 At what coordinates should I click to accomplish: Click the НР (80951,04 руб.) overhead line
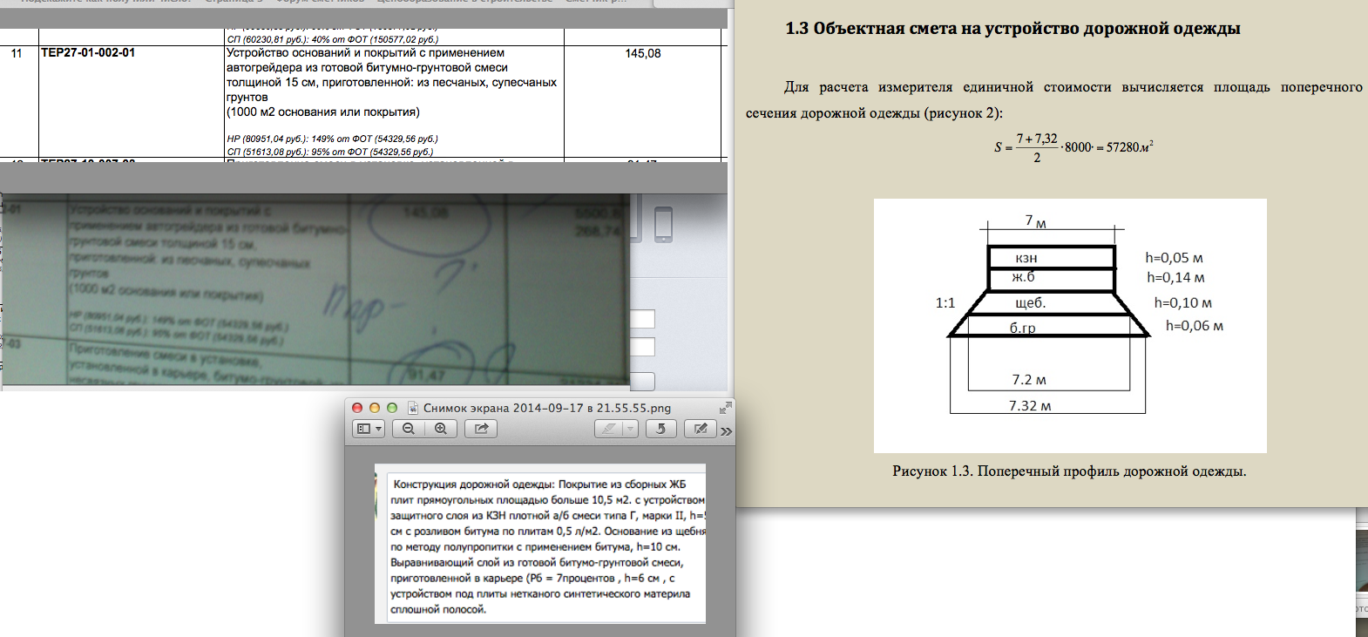click(332, 139)
